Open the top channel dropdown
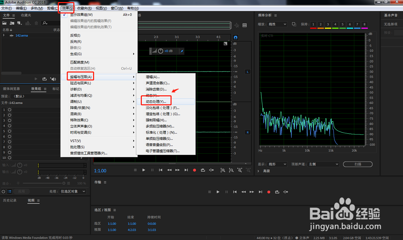 click(x=323, y=164)
